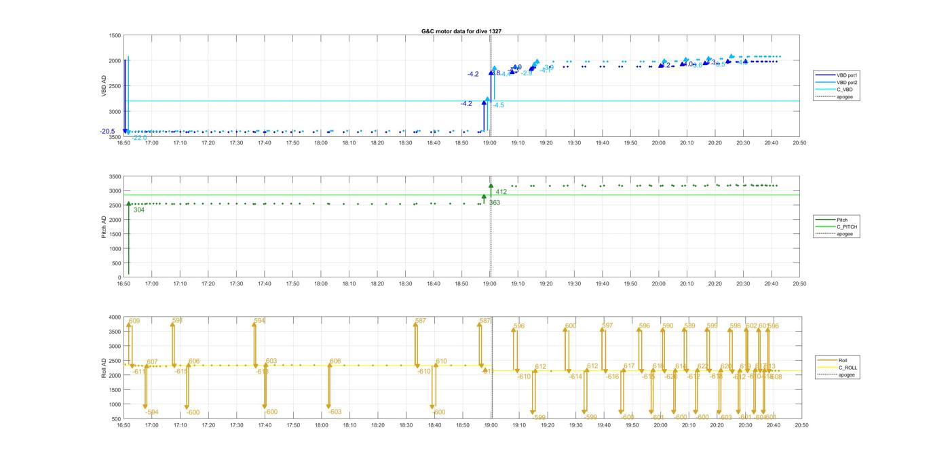
Task: Click the "20:10" tick under the Roll plot
Action: click(x=688, y=425)
